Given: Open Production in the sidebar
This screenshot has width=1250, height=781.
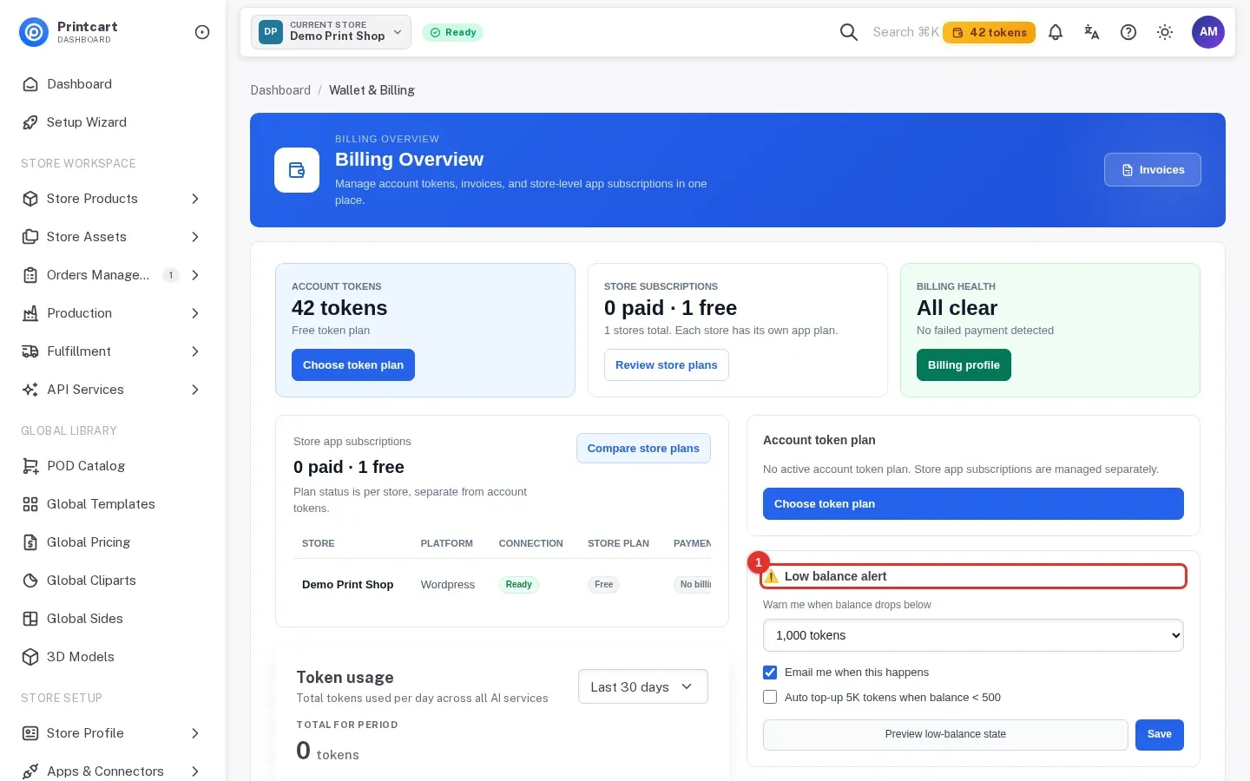Looking at the screenshot, I should click(113, 313).
